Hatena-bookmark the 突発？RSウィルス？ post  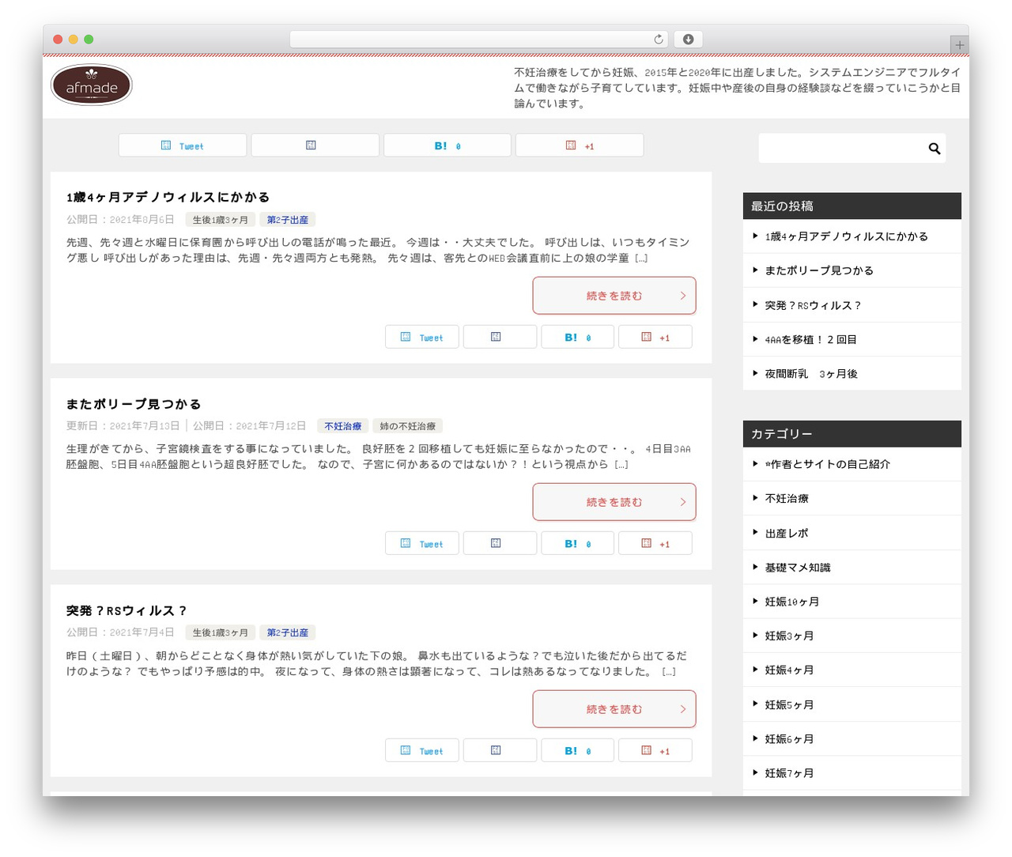(x=577, y=750)
